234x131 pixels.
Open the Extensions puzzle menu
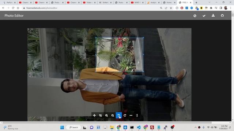click(211, 8)
